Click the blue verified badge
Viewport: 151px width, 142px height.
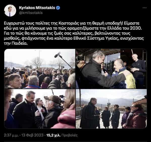[58, 8]
